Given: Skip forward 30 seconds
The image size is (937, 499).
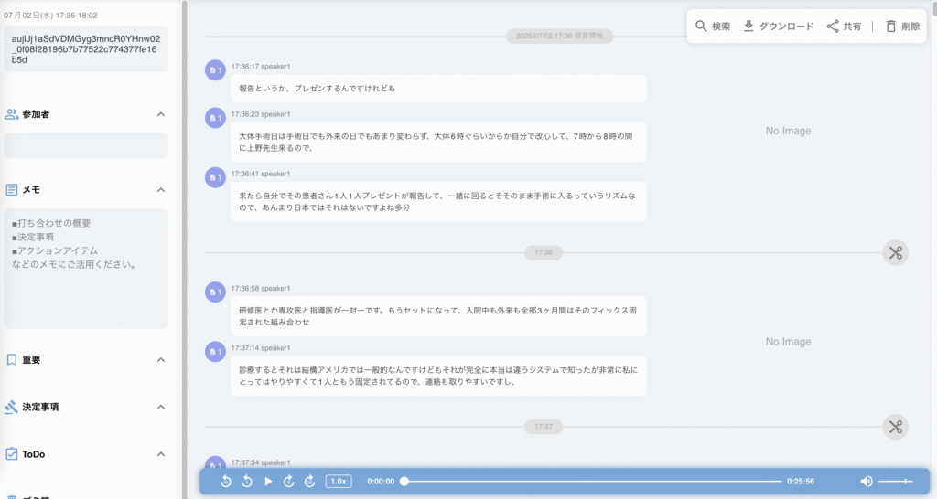Looking at the screenshot, I should pos(309,481).
